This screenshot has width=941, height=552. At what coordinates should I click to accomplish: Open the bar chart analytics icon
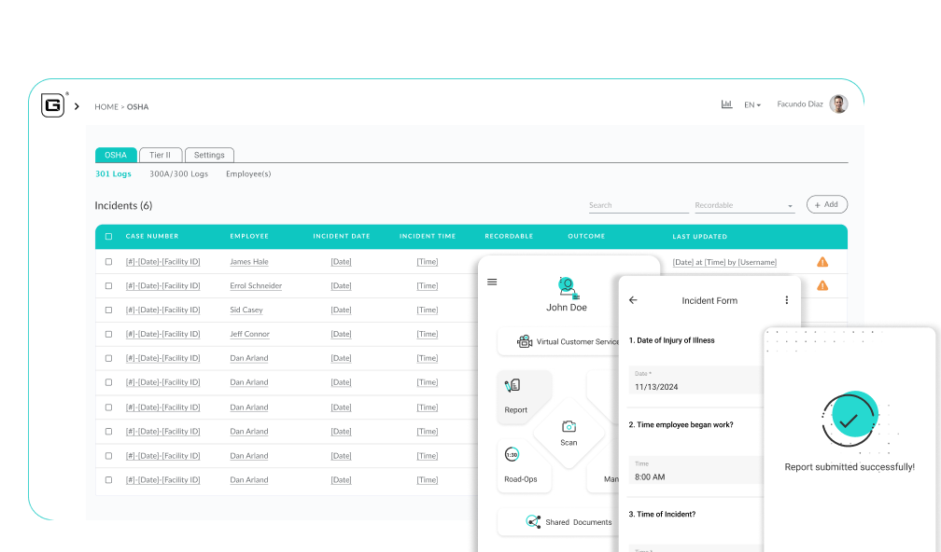[726, 104]
